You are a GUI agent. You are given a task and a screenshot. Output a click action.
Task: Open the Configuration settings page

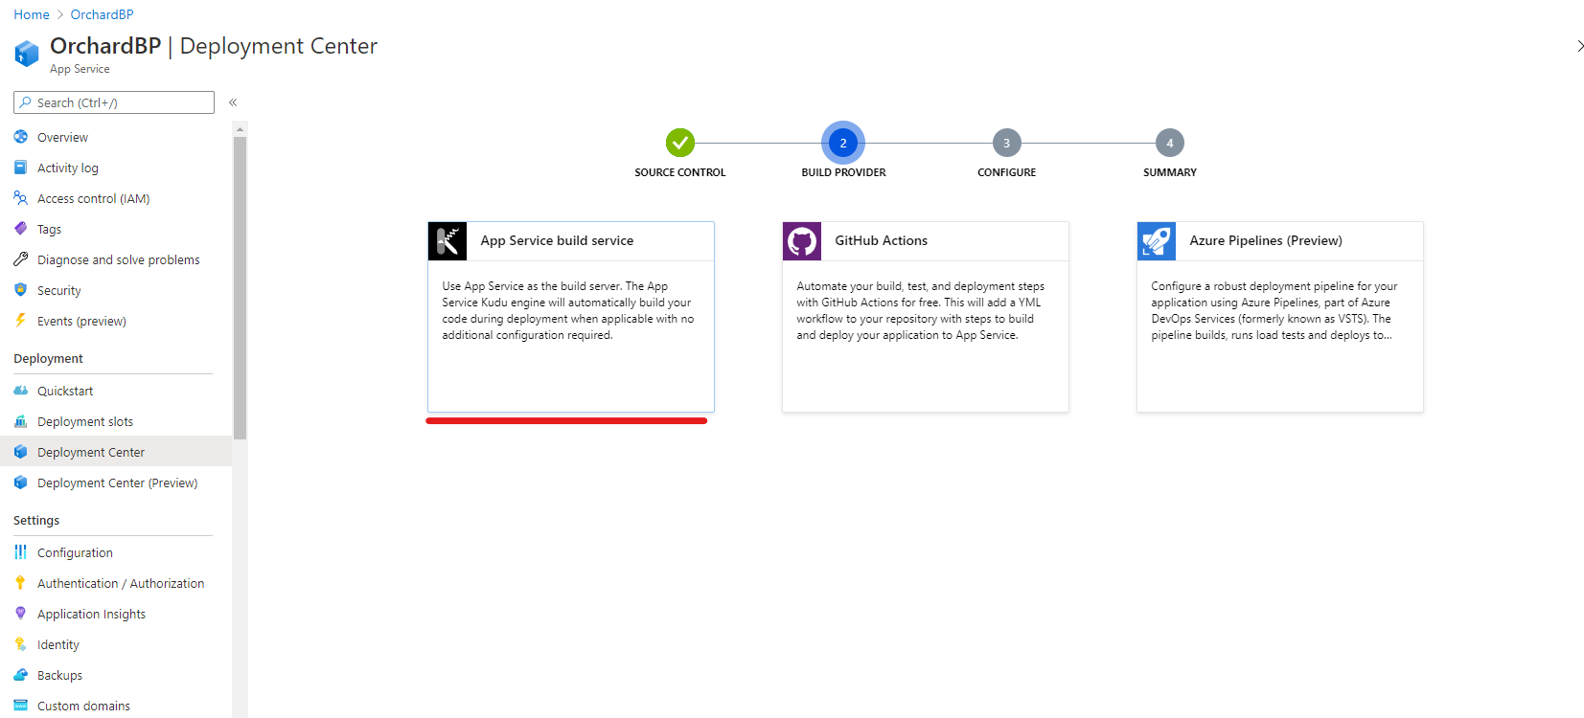[116, 552]
